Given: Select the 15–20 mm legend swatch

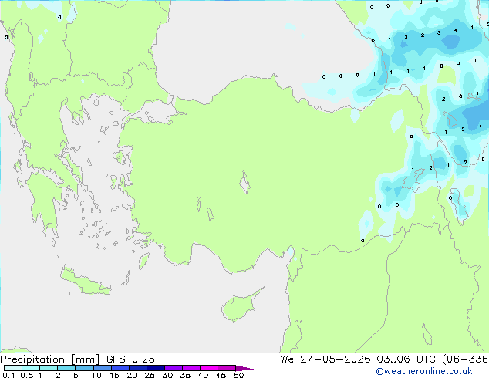Looking at the screenshot, I should (x=120, y=368).
